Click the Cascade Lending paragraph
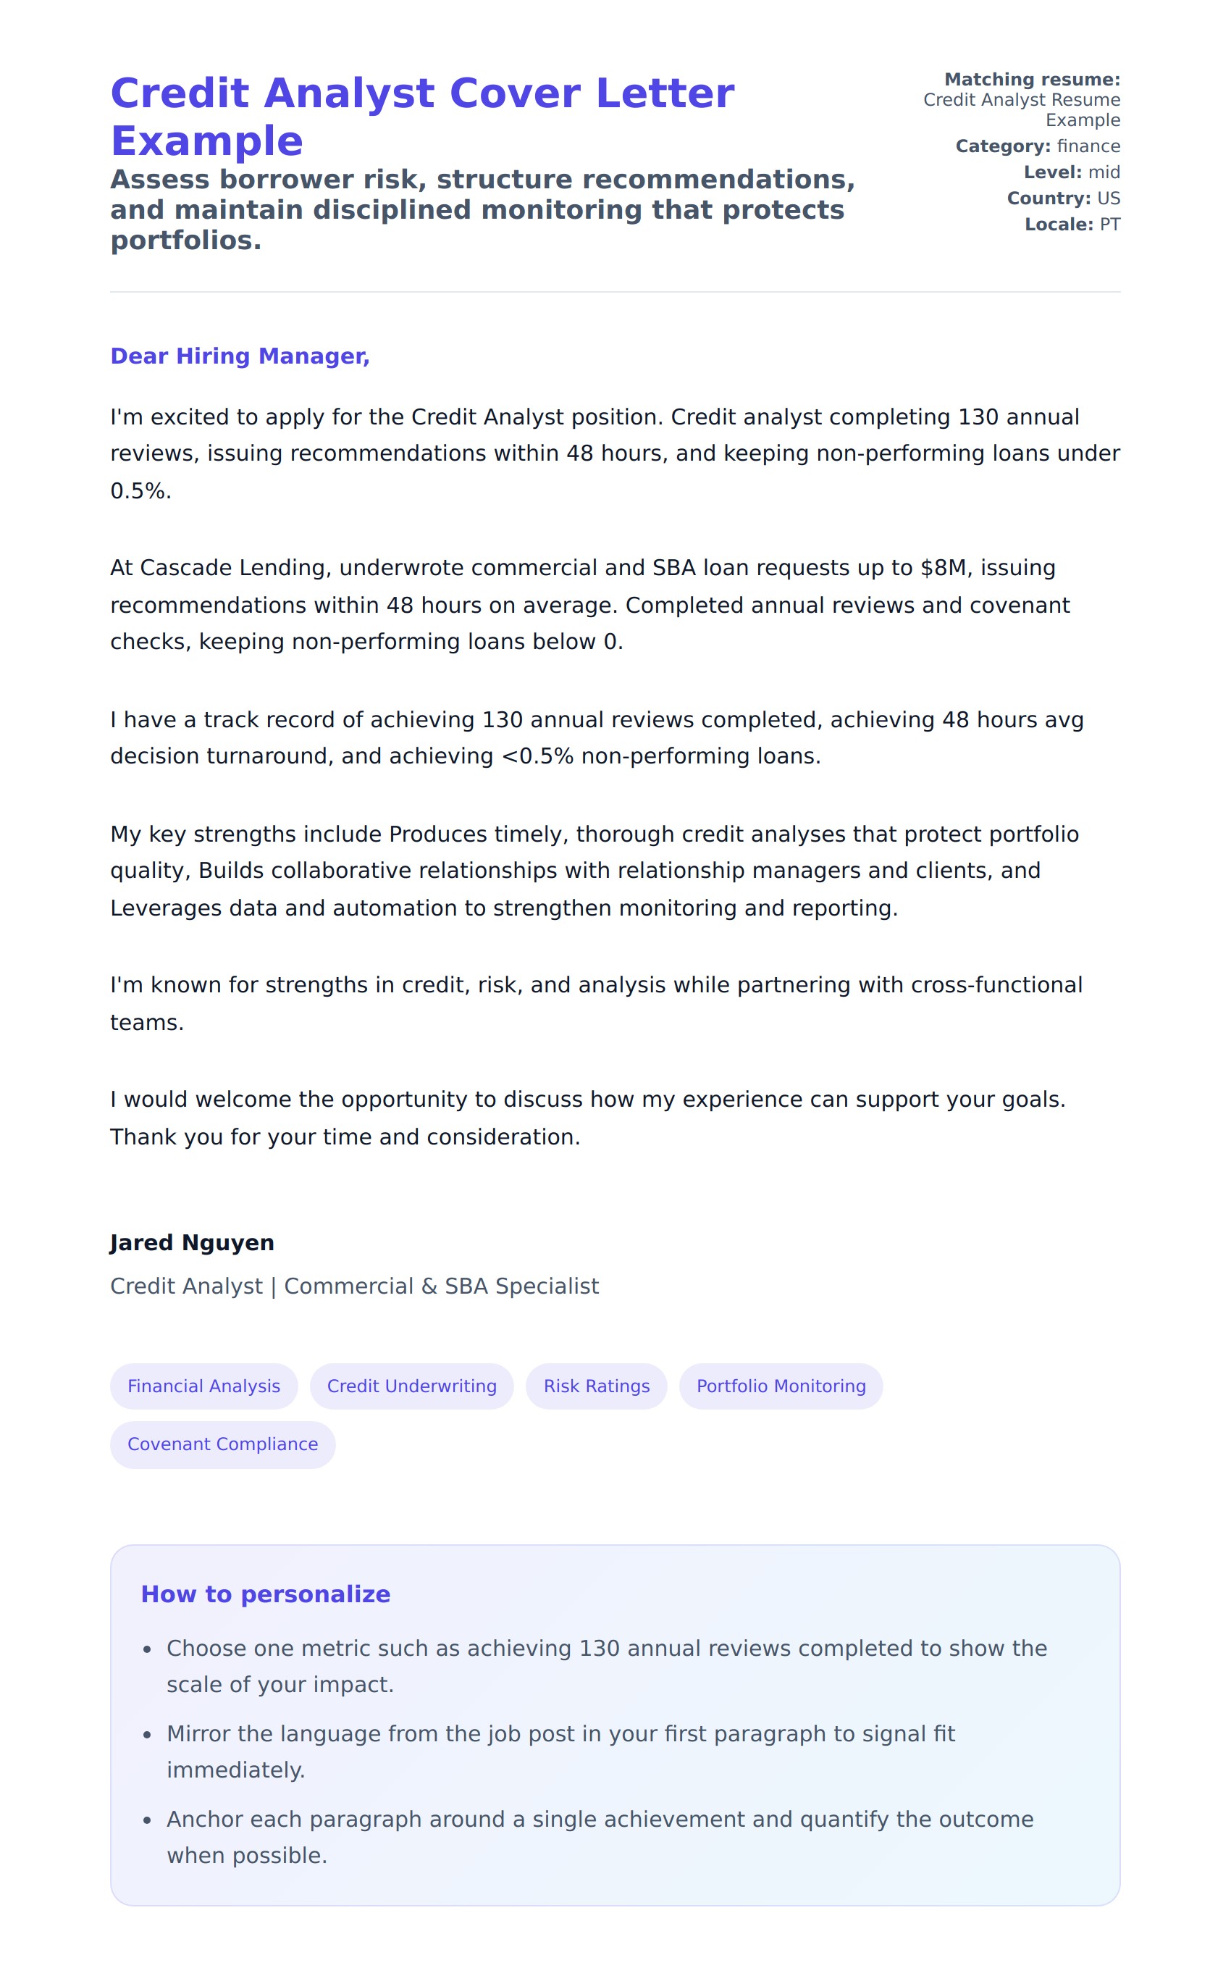The width and height of the screenshot is (1231, 1976). tap(589, 604)
